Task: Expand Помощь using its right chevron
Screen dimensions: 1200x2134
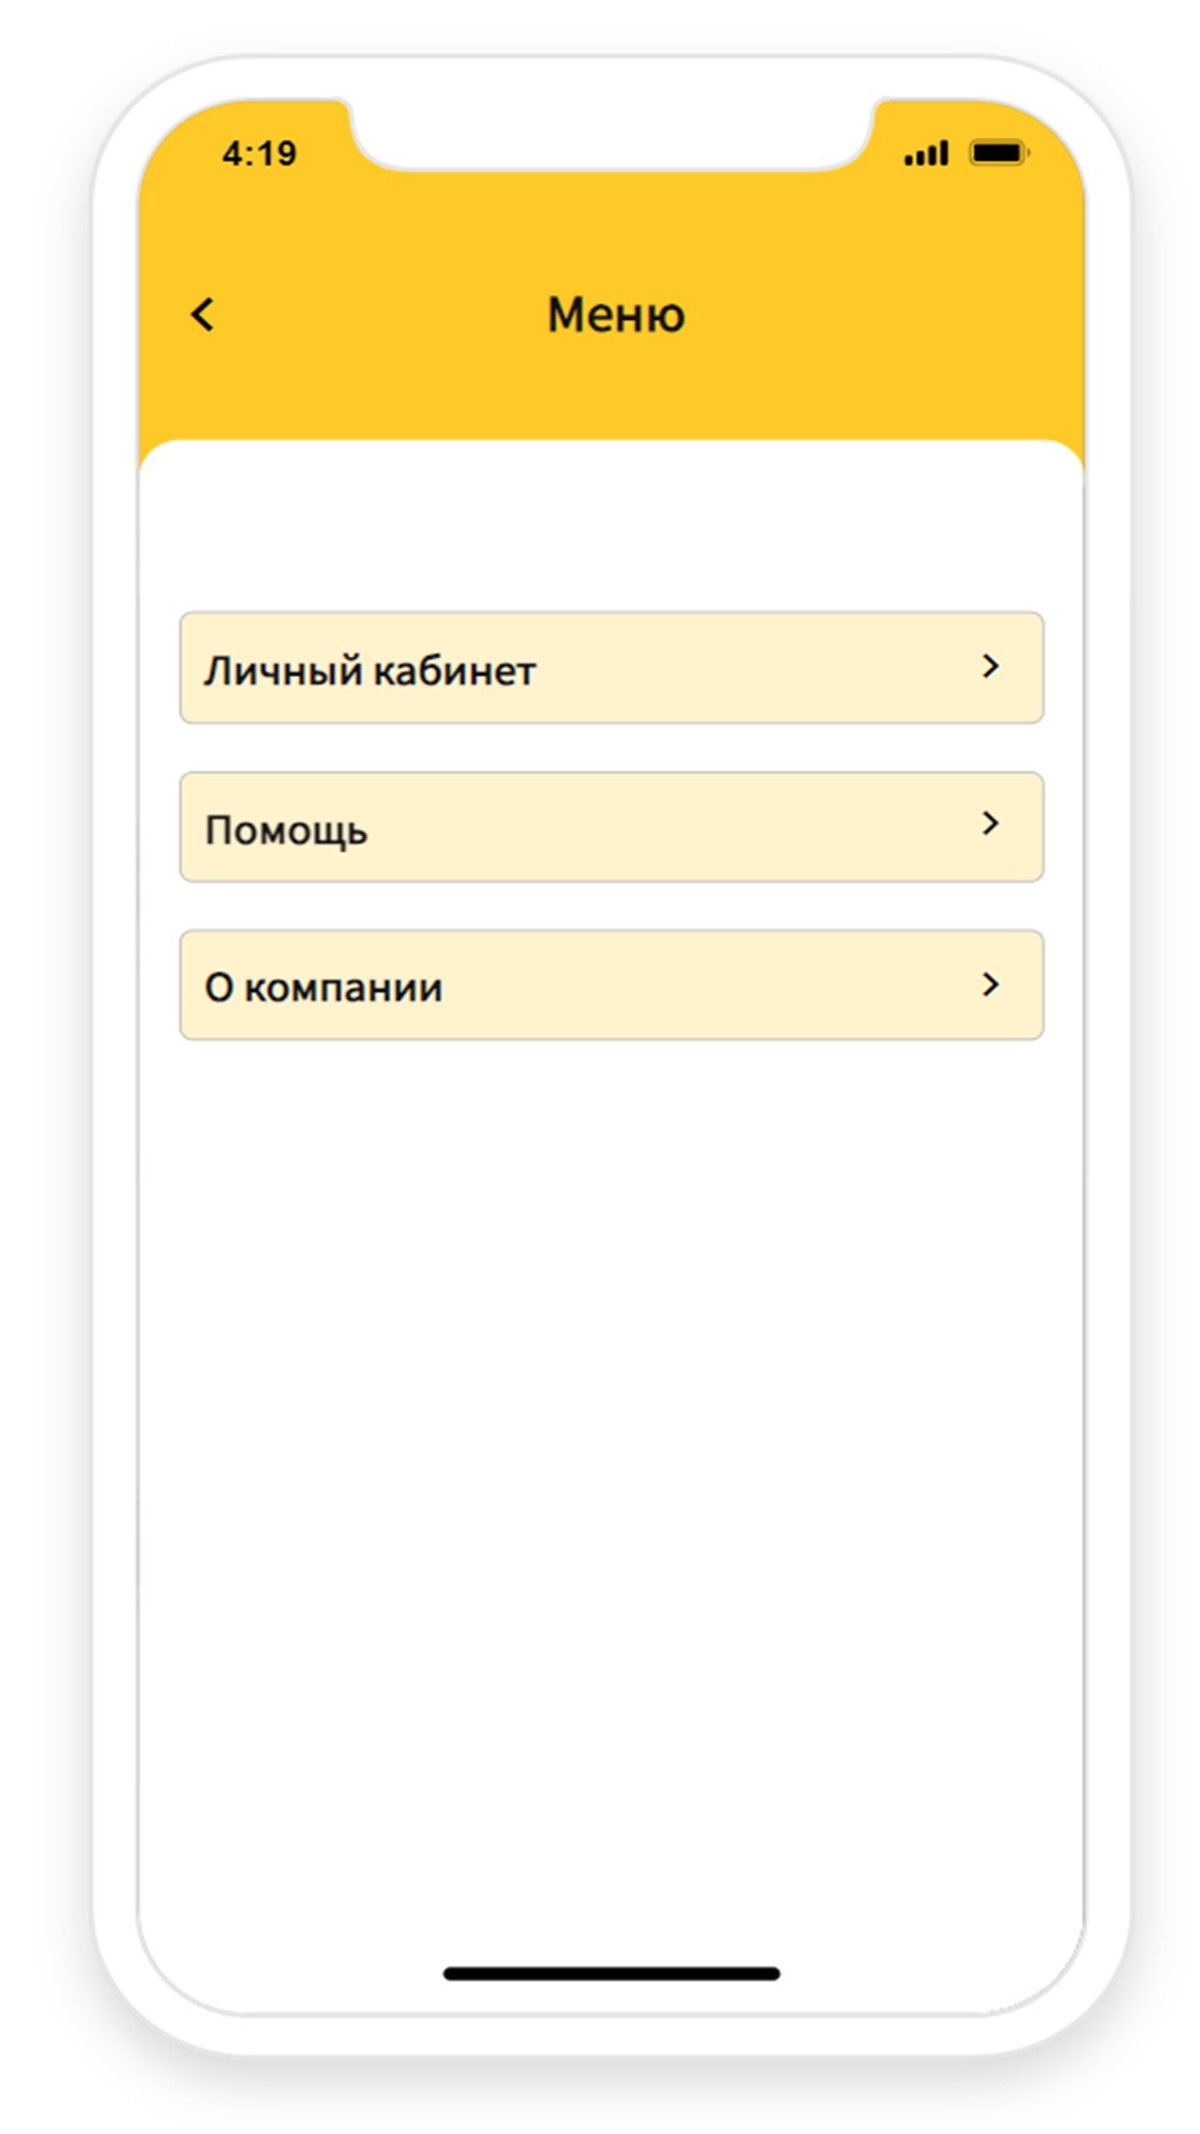Action: (x=990, y=823)
